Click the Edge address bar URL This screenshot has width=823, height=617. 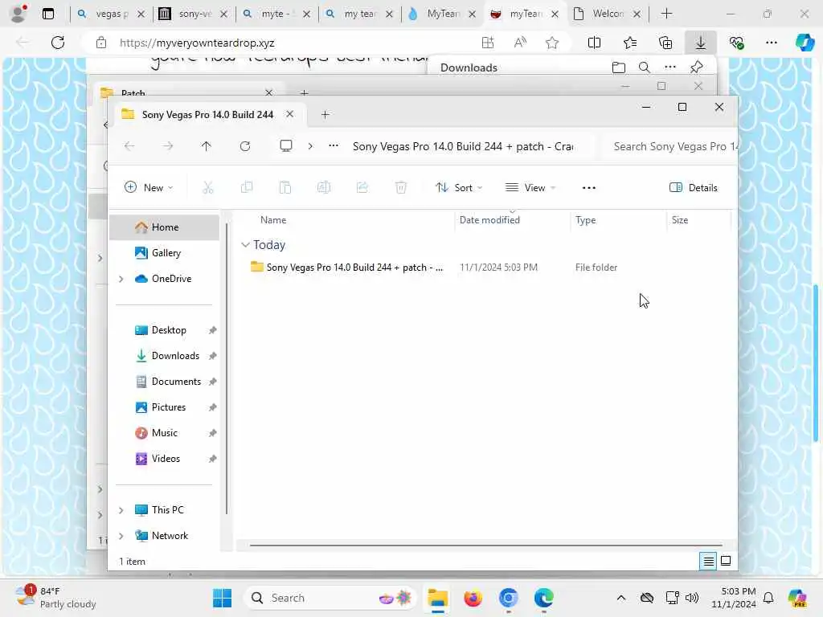coord(196,43)
